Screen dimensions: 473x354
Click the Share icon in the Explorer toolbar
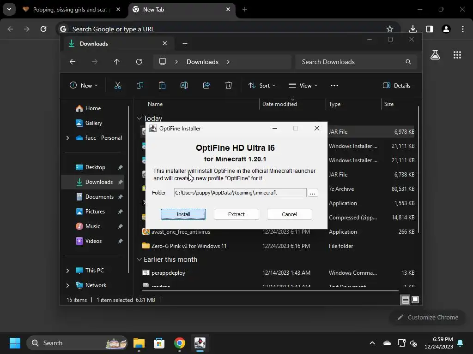click(x=206, y=85)
